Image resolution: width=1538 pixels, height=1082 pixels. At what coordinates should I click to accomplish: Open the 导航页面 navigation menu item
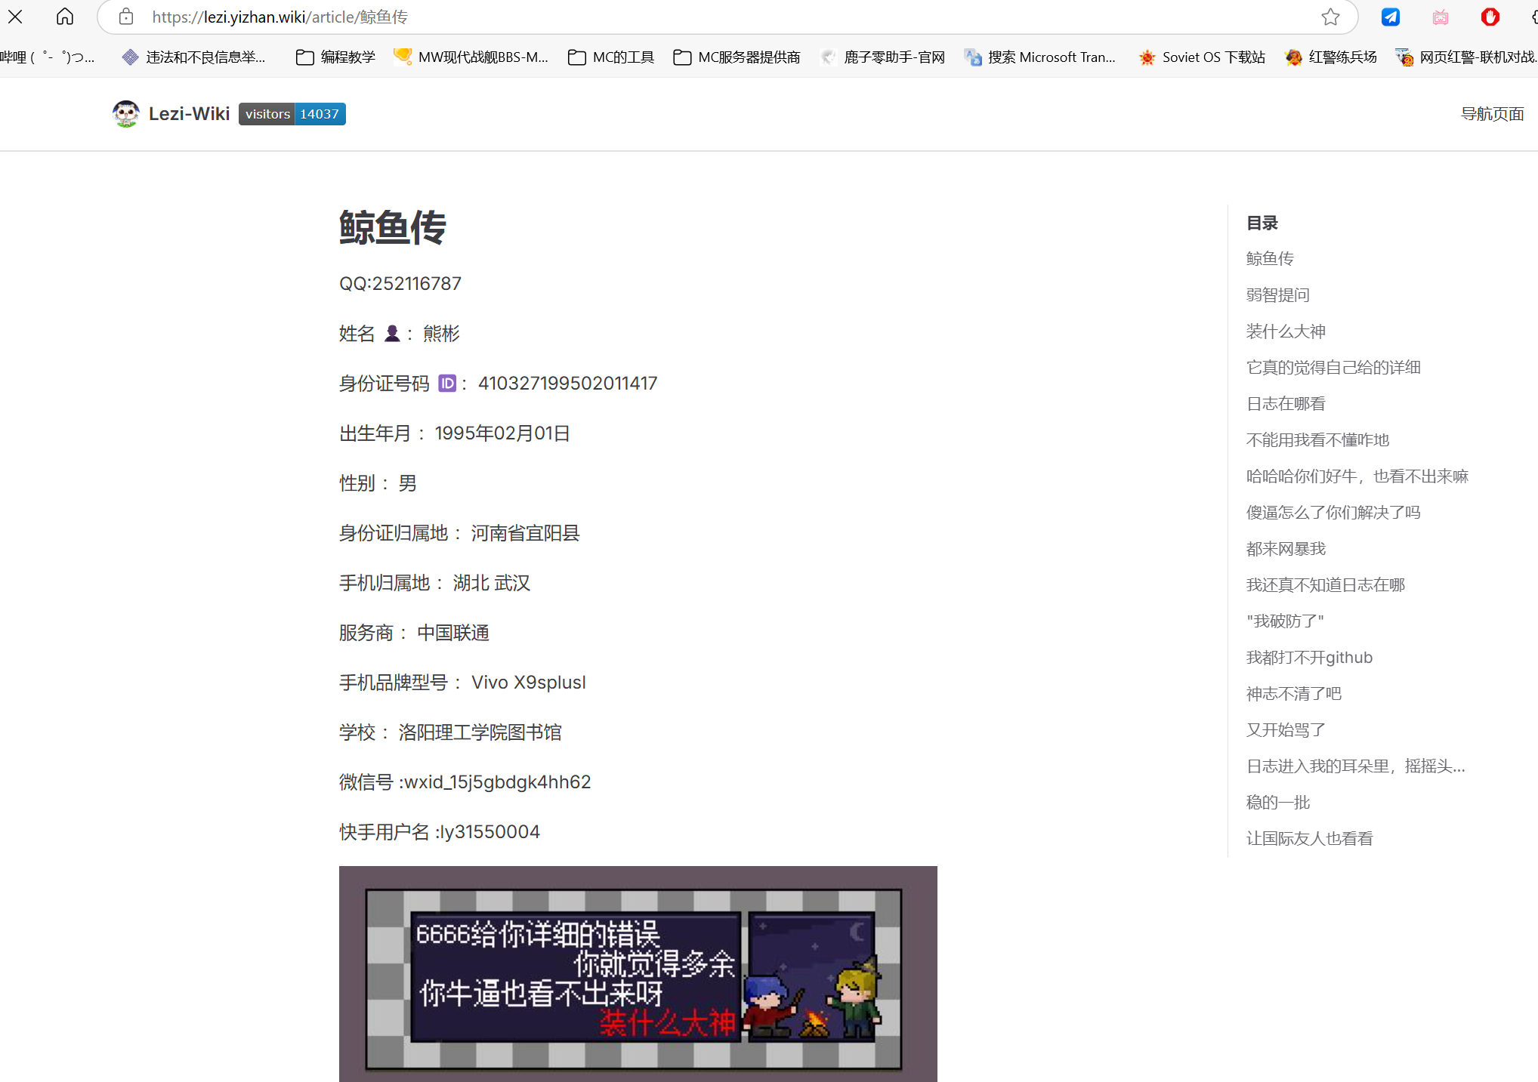pyautogui.click(x=1492, y=114)
